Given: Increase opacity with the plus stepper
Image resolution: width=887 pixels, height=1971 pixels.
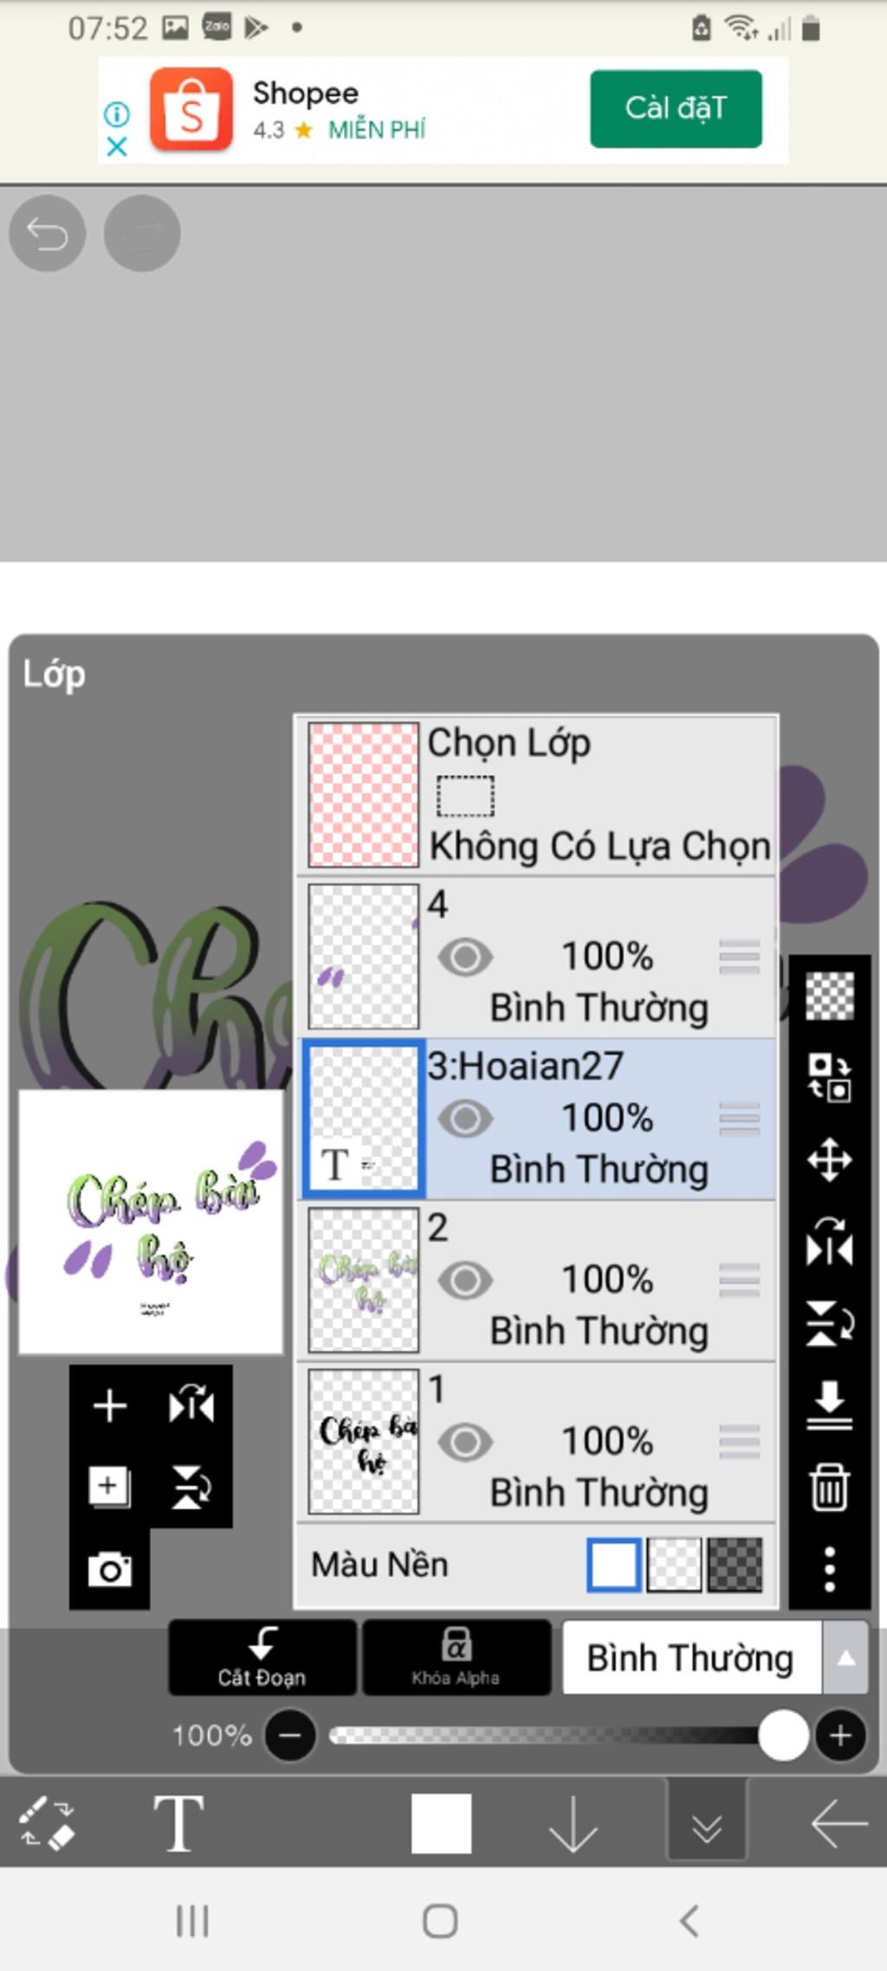Looking at the screenshot, I should [839, 1735].
